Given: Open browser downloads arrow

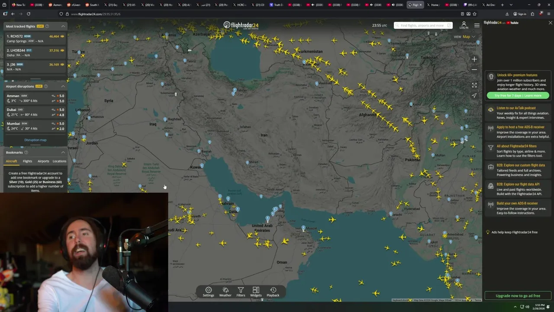Looking at the screenshot, I should pos(507,14).
